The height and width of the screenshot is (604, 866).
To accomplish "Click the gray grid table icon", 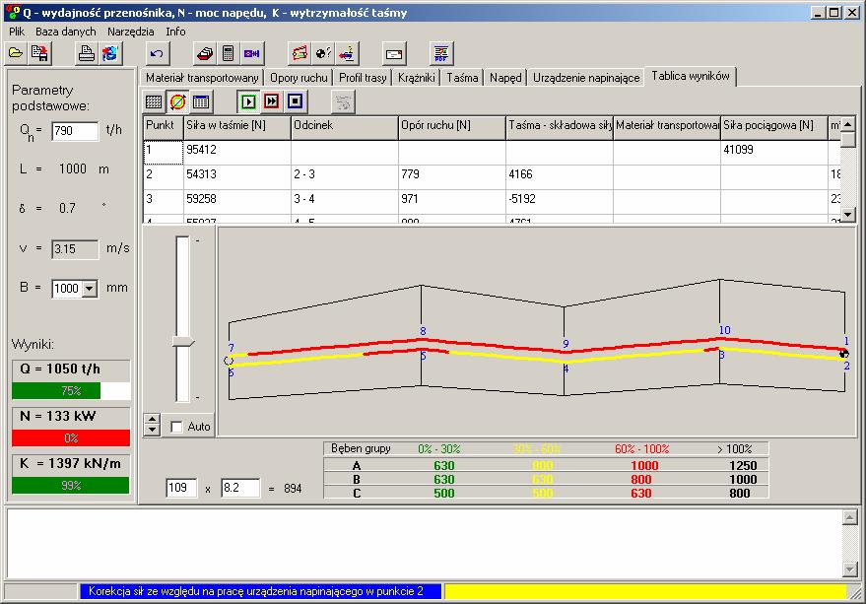I will click(x=154, y=101).
